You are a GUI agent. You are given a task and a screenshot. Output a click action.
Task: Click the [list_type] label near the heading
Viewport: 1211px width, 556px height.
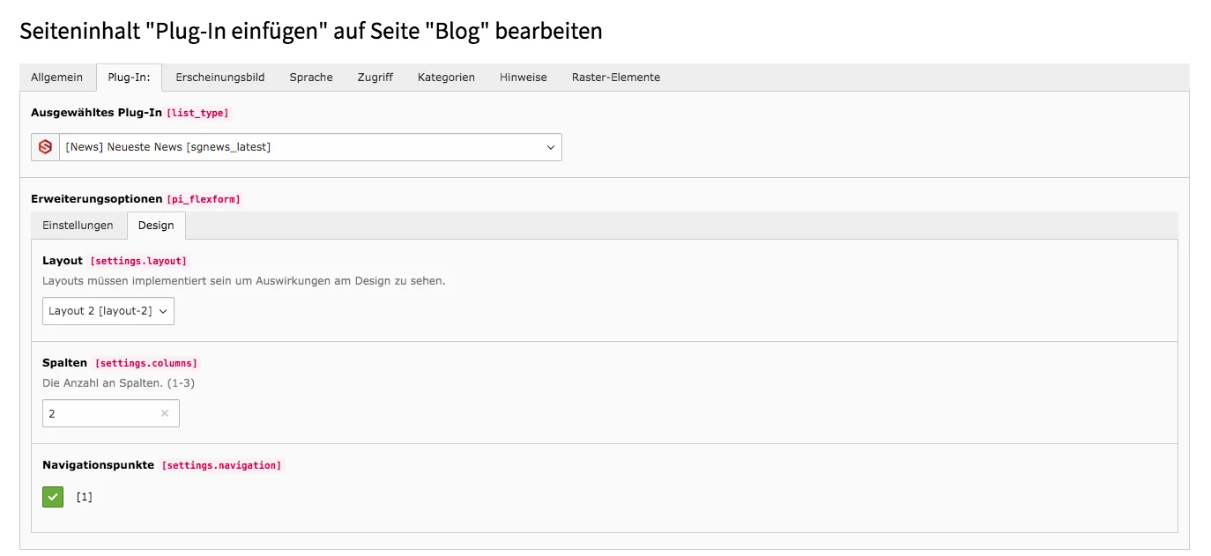pos(198,113)
